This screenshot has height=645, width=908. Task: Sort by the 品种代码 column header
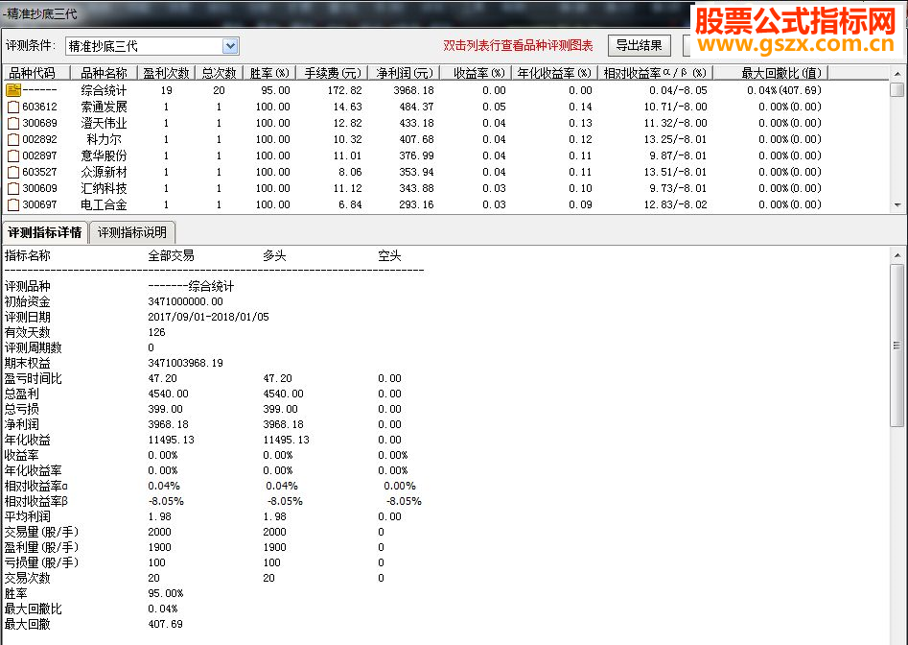pos(36,73)
